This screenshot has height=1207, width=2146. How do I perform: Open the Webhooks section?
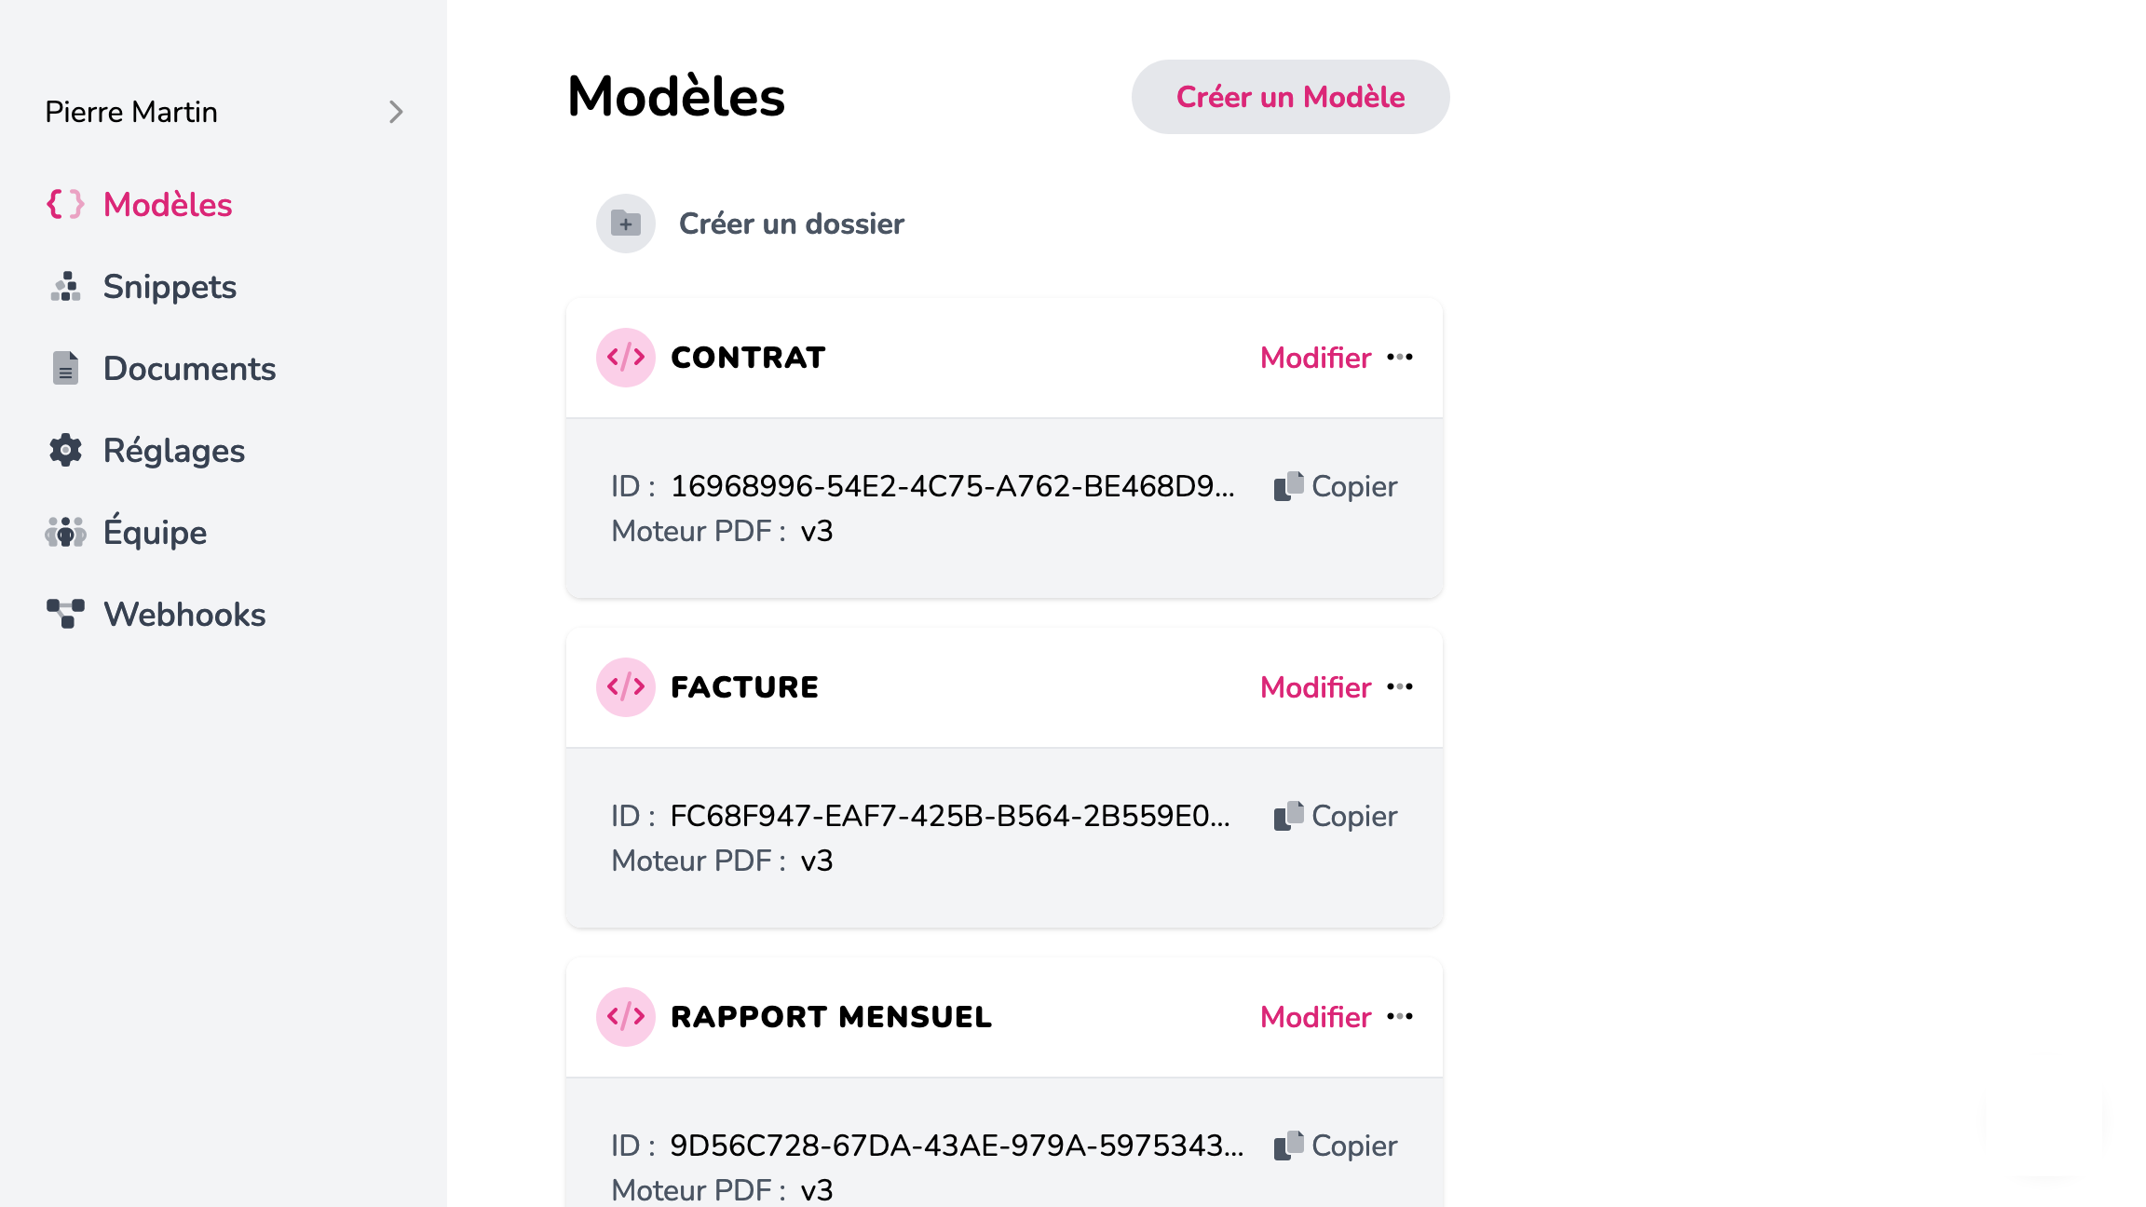pyautogui.click(x=184, y=615)
